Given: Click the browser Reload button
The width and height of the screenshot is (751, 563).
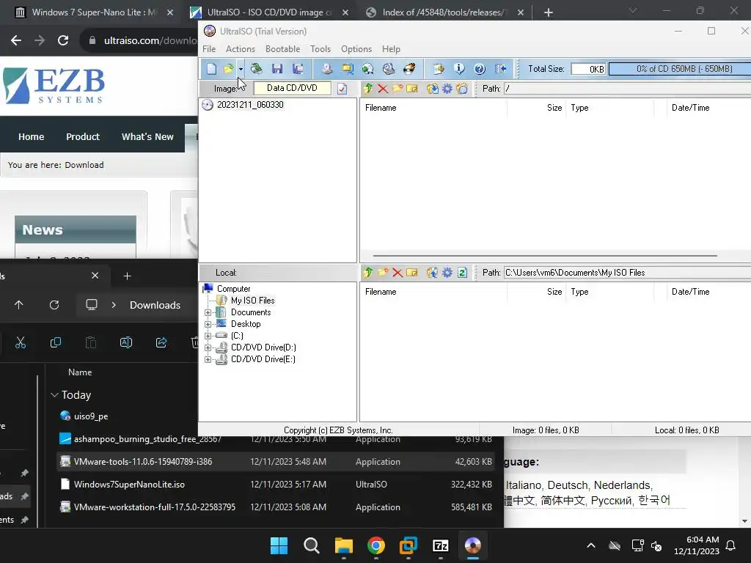Looking at the screenshot, I should coord(63,41).
